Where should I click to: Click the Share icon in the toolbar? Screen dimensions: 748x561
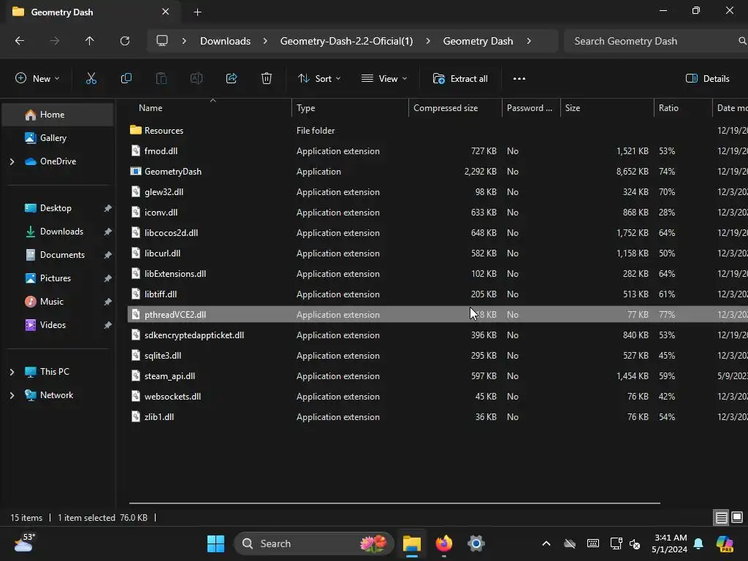pos(232,79)
